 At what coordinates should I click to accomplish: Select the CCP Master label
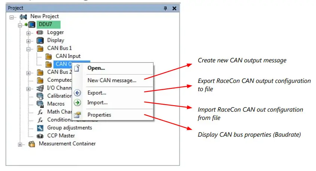point(61,136)
